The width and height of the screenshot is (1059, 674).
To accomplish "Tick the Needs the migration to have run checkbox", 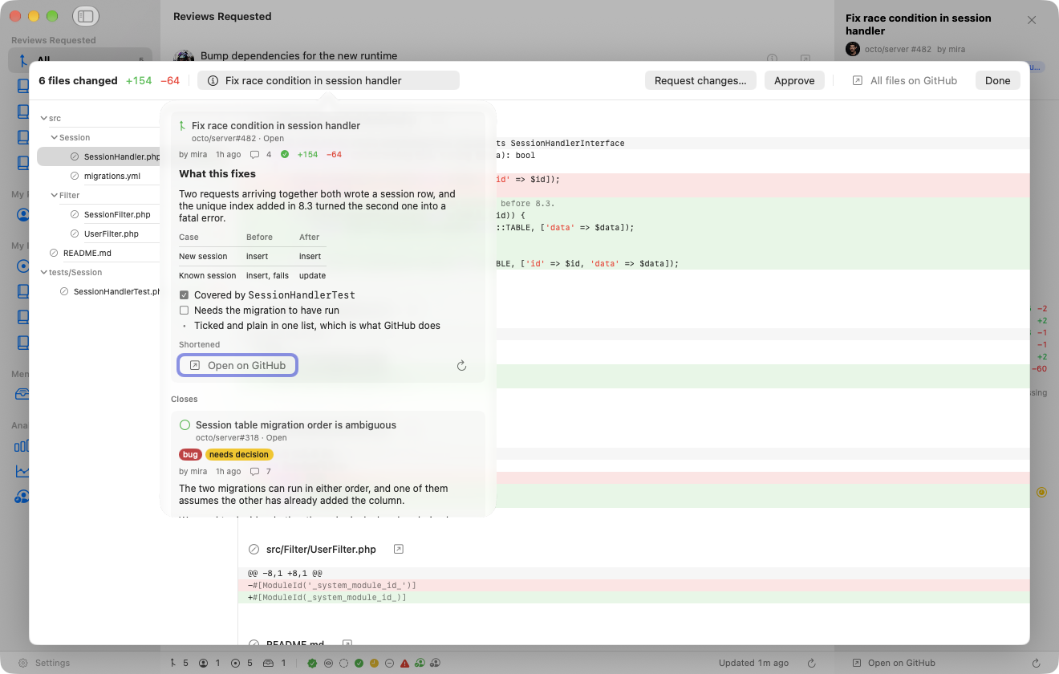I will point(184,311).
